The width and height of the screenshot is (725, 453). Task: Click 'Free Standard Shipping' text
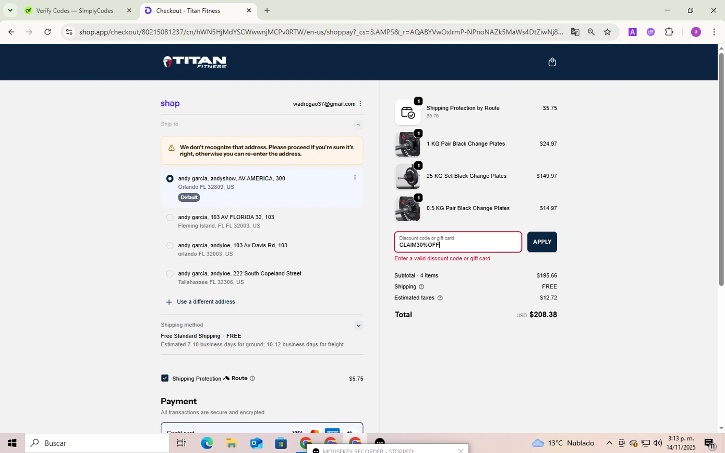(x=190, y=336)
